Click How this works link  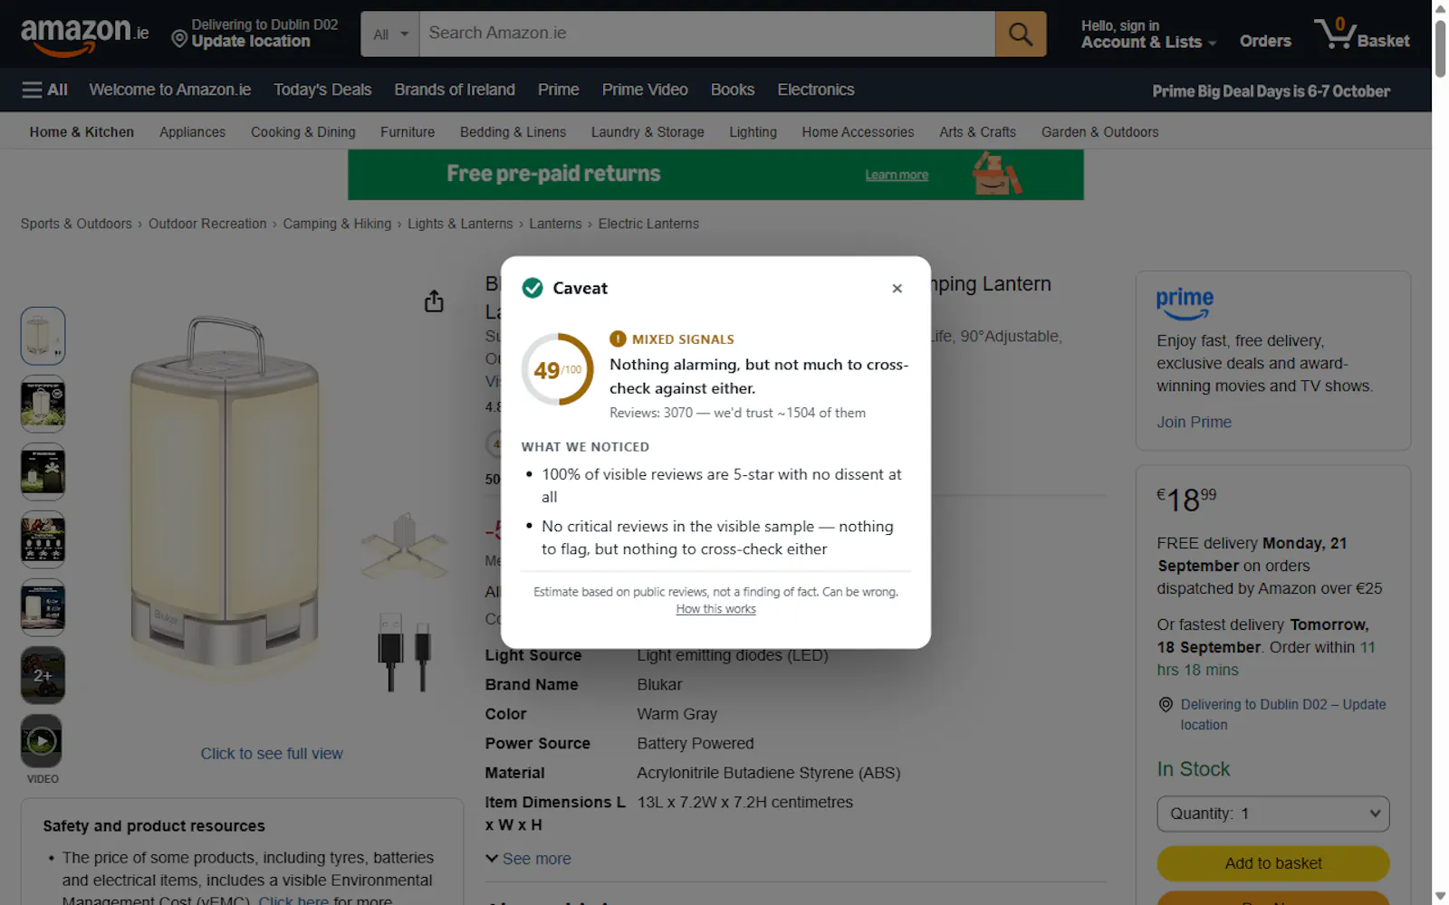pos(715,609)
